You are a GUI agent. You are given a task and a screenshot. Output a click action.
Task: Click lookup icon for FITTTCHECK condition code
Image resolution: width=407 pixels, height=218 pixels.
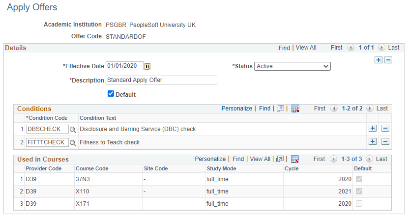[73, 142]
